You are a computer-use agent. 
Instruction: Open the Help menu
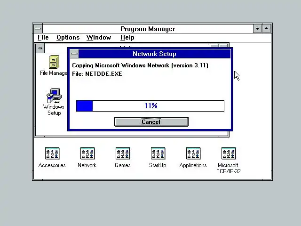tap(127, 37)
